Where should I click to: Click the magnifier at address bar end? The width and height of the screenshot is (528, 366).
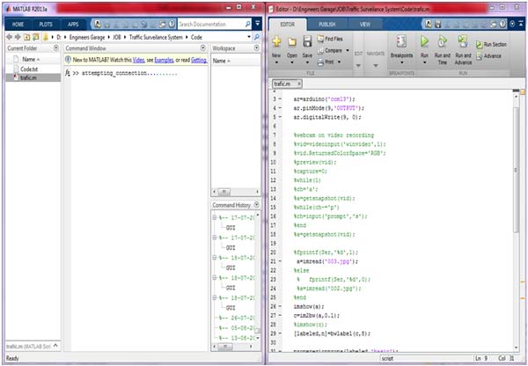(x=257, y=37)
